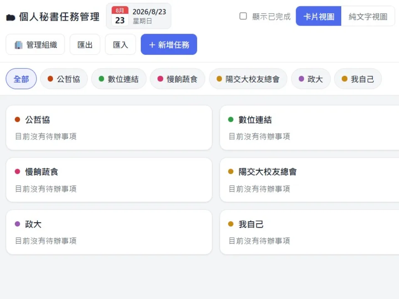
Task: Click the date text 2026/8/23
Action: (149, 12)
